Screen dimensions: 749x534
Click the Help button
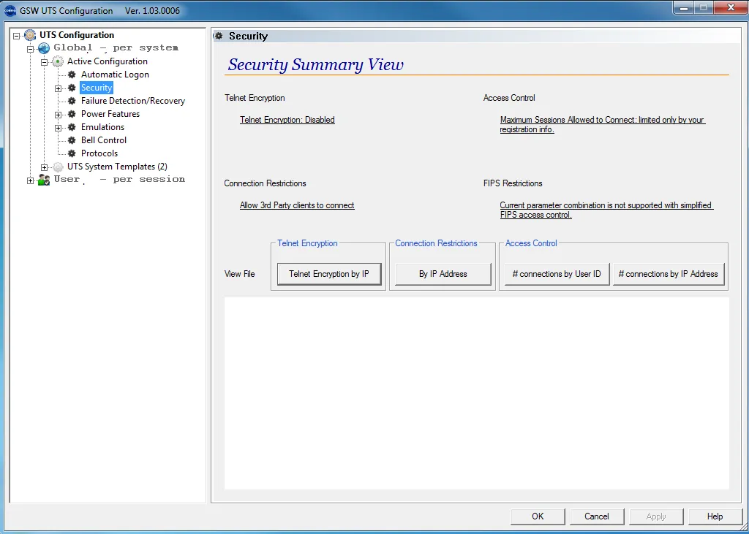click(715, 516)
